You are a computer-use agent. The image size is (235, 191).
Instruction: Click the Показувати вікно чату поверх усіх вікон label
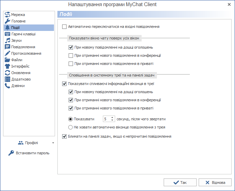point(104,38)
